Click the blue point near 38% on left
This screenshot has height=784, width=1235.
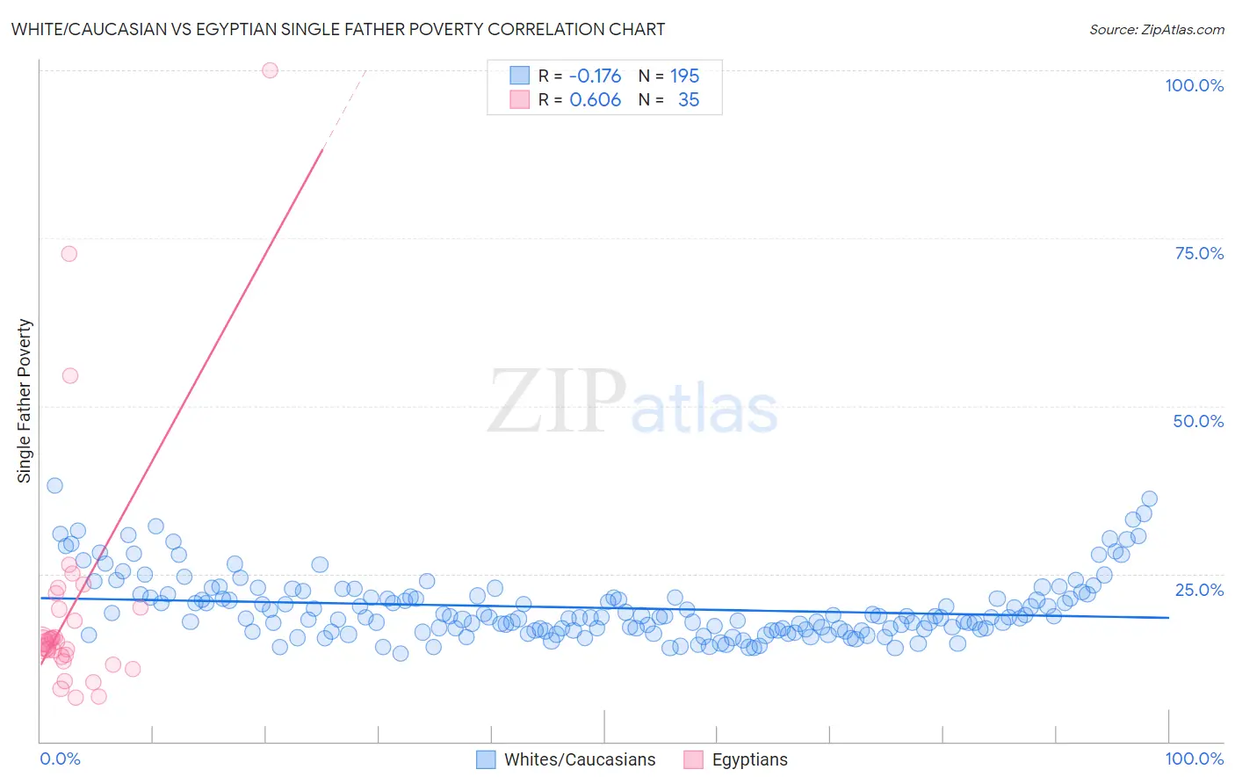(x=54, y=485)
